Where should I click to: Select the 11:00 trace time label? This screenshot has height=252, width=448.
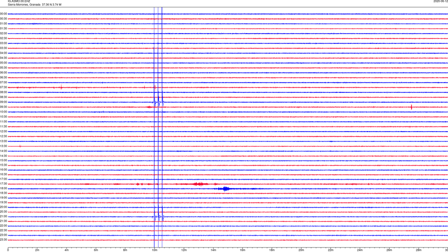(x=3, y=122)
